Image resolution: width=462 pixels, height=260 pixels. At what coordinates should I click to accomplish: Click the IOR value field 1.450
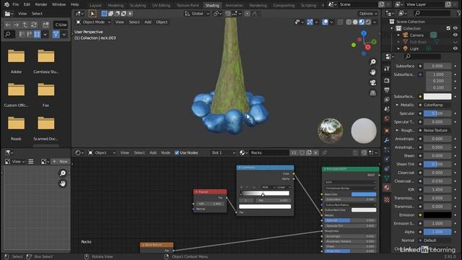[x=437, y=189]
